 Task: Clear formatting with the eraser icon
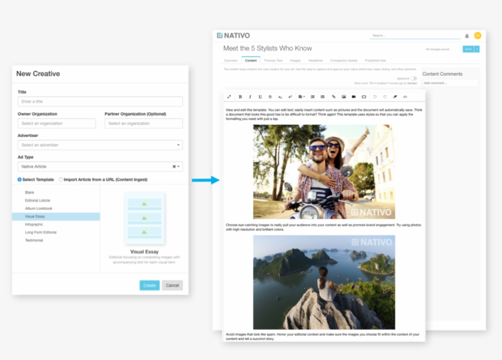pos(395,97)
